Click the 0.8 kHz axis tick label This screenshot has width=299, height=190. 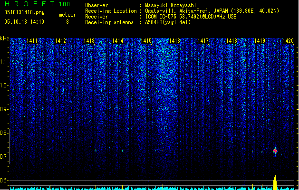click(4, 133)
